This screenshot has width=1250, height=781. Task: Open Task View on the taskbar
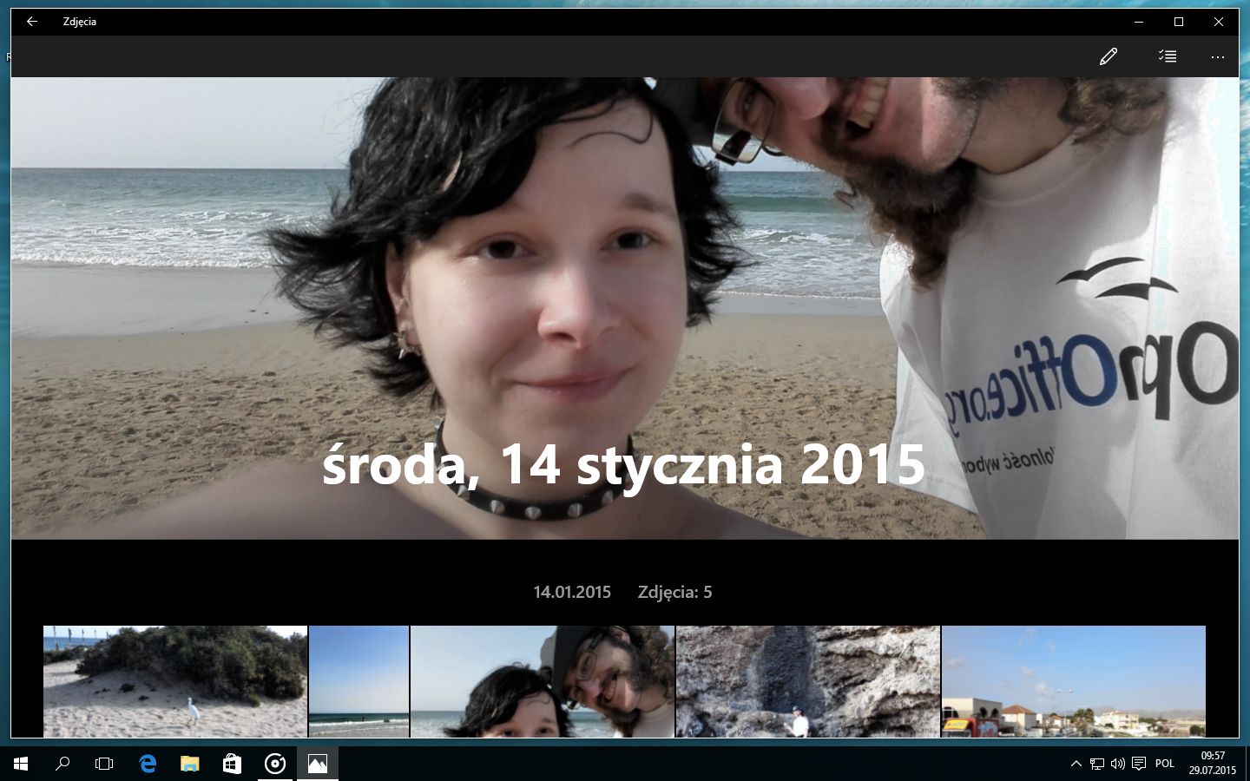pos(104,764)
